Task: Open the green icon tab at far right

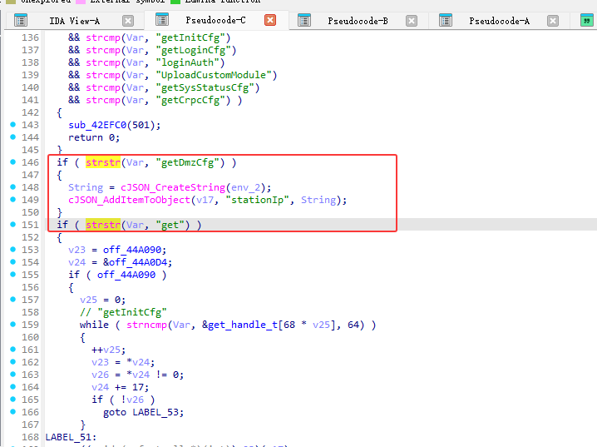Action: (586, 21)
